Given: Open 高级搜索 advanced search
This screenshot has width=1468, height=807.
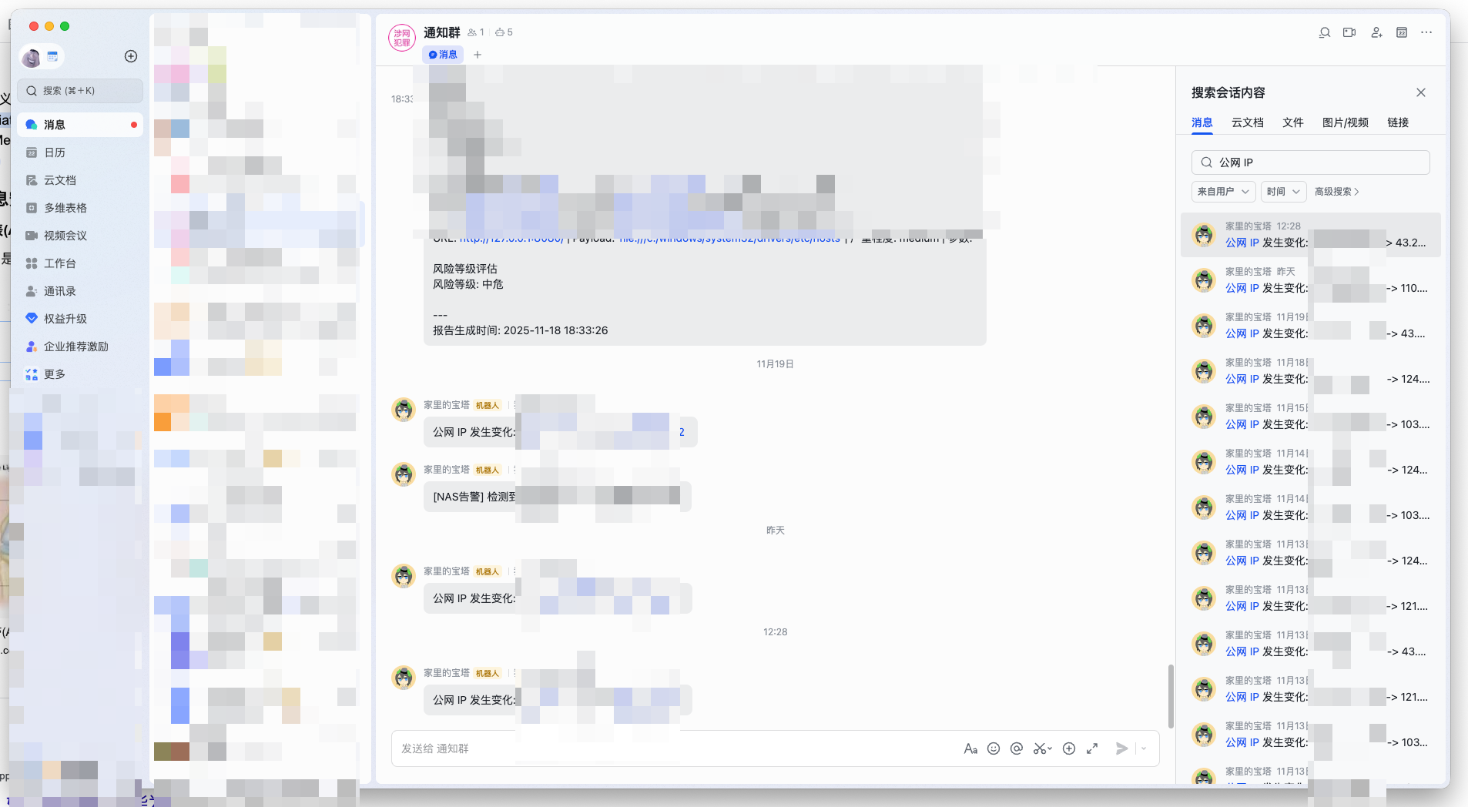Looking at the screenshot, I should [1336, 192].
